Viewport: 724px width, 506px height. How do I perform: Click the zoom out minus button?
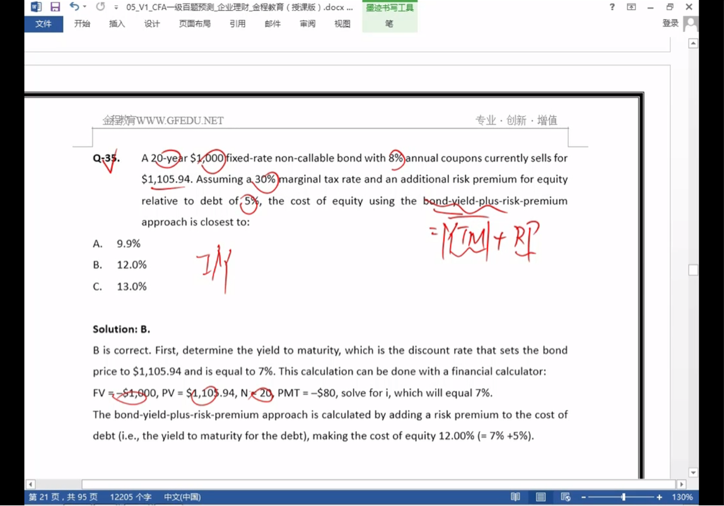583,498
